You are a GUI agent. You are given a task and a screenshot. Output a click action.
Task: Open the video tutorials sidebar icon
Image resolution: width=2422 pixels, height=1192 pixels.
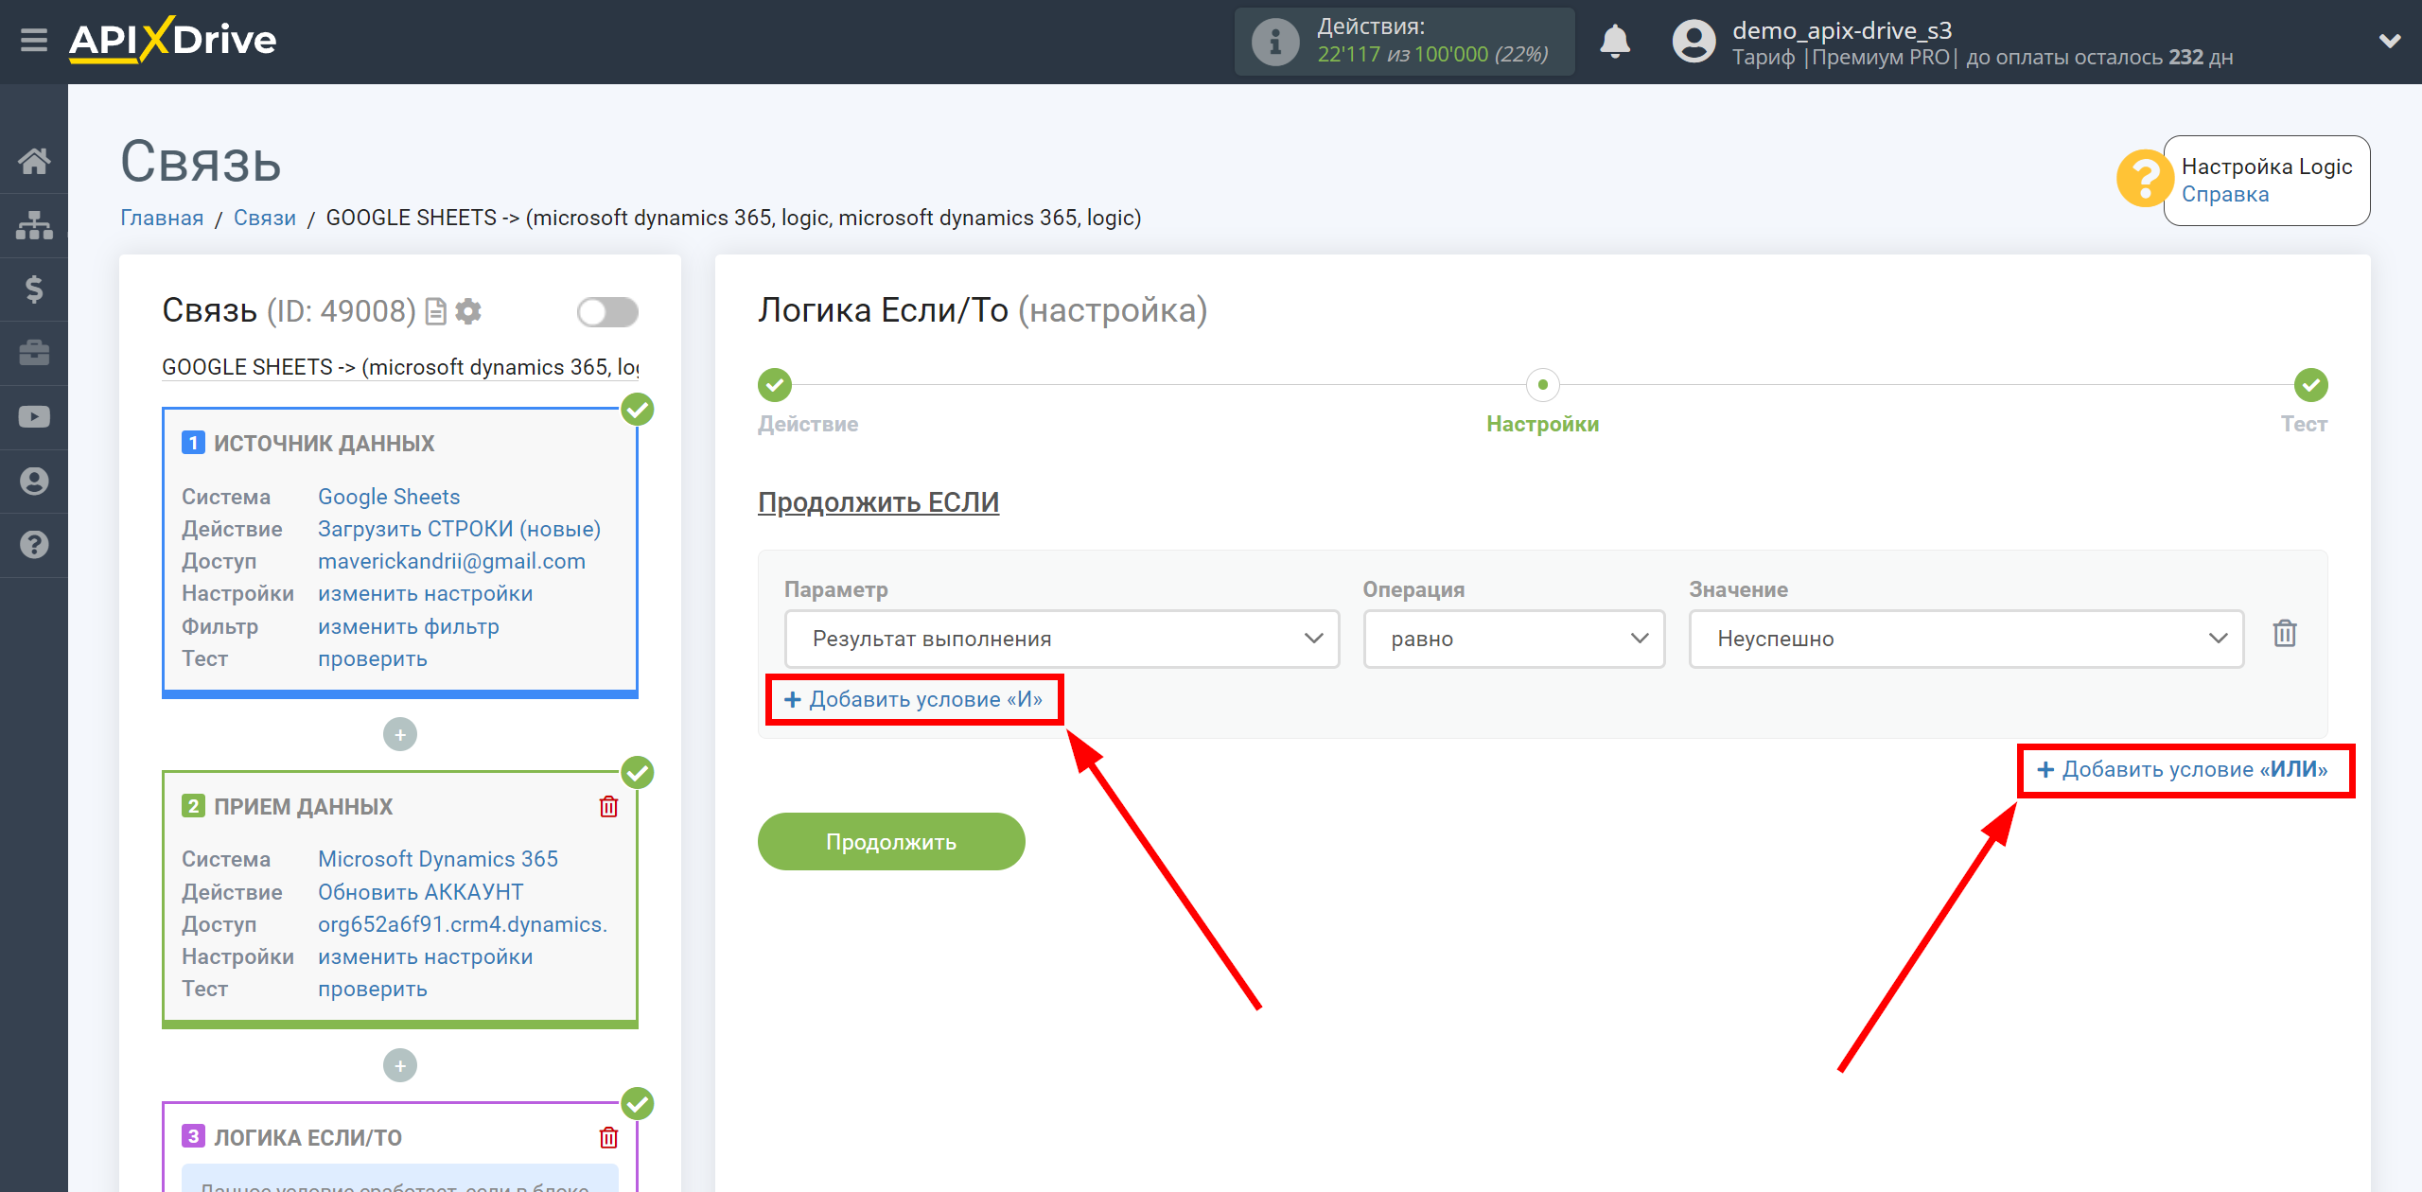(x=34, y=416)
